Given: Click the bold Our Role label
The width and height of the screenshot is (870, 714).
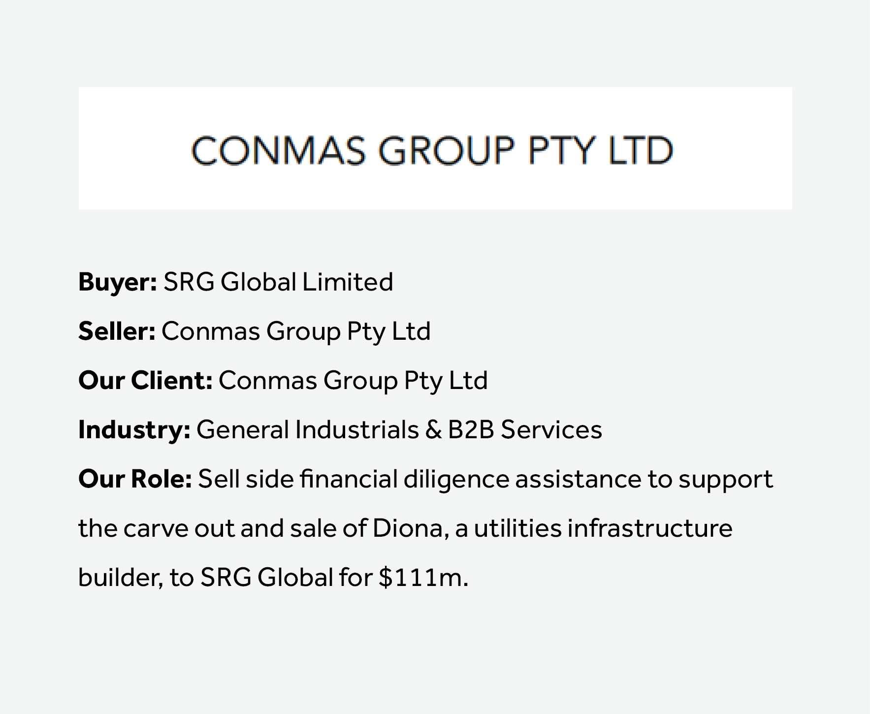Looking at the screenshot, I should [135, 479].
